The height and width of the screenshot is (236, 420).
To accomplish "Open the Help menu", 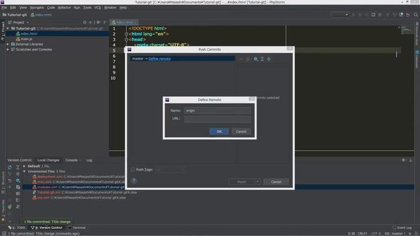I will tap(123, 7).
